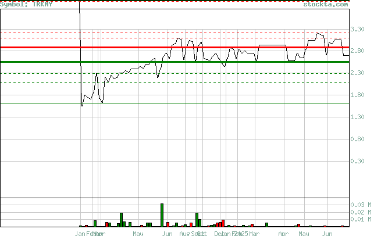Click the stockta.com label

coord(326,4)
